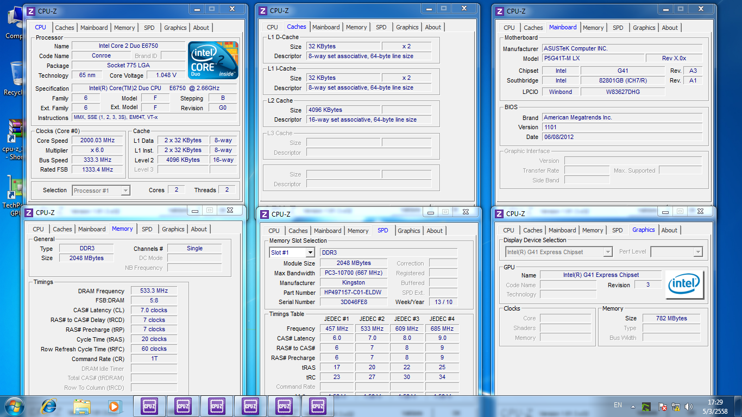Click the CPU-Z title icon of the Caches window

click(x=263, y=10)
